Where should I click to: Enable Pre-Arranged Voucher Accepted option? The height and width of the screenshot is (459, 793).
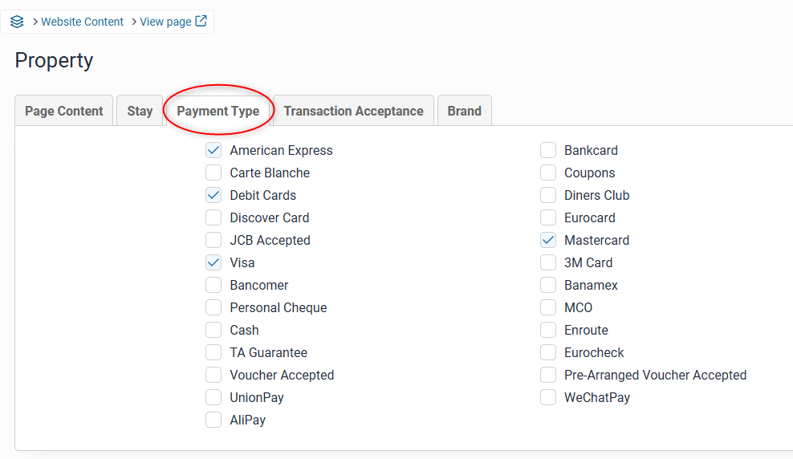point(548,375)
